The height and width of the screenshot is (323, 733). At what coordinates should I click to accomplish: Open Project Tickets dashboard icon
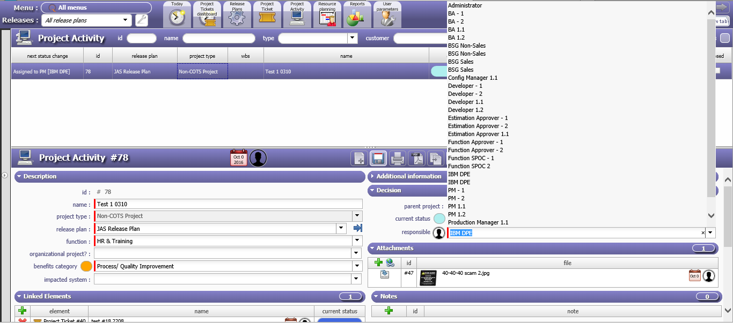click(207, 14)
